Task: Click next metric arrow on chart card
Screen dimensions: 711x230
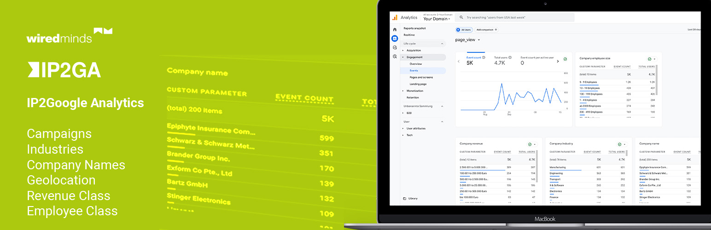Action: pyautogui.click(x=558, y=61)
